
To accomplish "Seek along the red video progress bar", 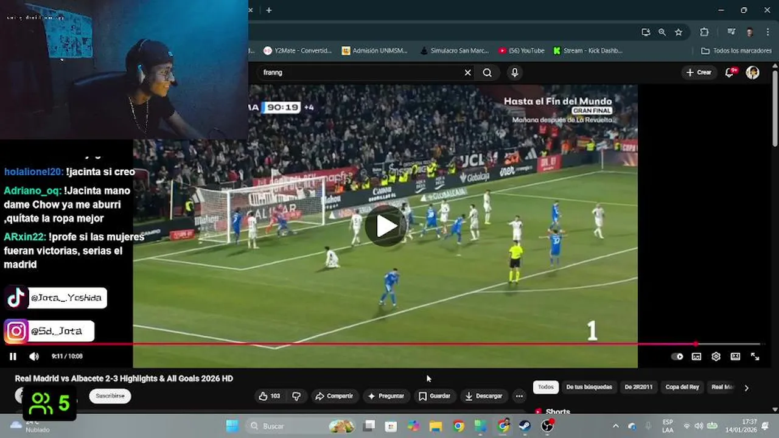I will tap(386, 344).
